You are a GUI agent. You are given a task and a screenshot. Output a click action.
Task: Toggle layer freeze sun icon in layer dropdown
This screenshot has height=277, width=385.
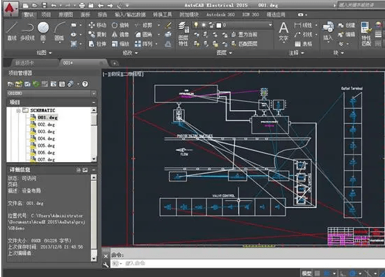[x=204, y=25]
